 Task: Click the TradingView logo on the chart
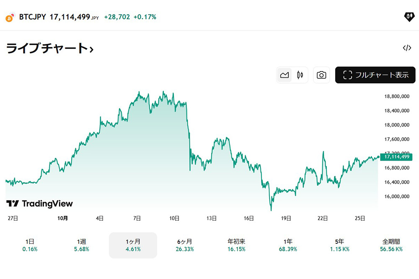39,204
